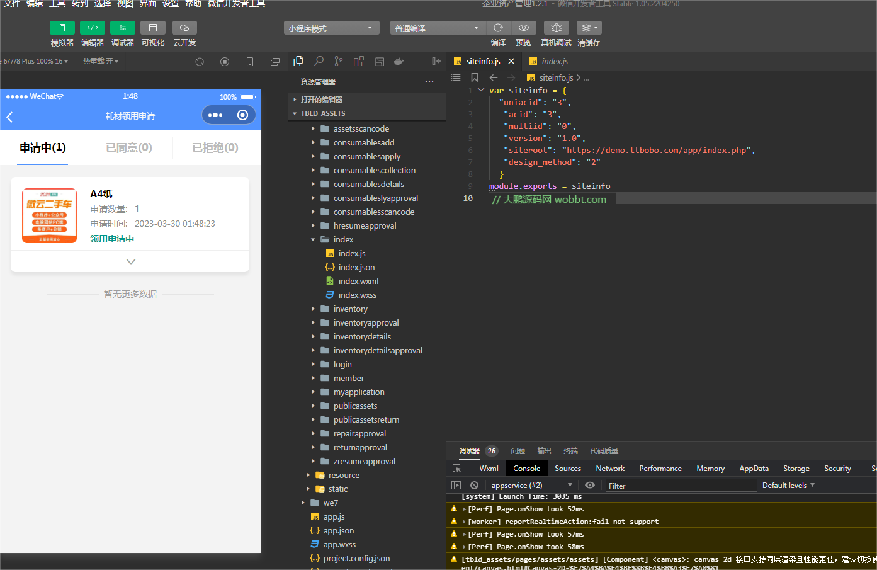Open the real device debugging icon
Viewport: 877px width, 570px height.
(556, 28)
